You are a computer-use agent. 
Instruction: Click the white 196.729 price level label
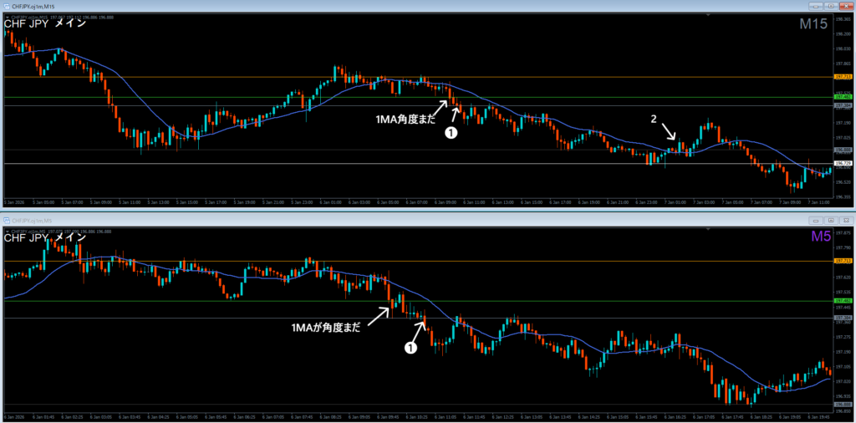(x=843, y=163)
